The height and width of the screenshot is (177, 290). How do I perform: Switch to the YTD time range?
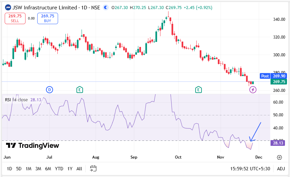coord(59,169)
